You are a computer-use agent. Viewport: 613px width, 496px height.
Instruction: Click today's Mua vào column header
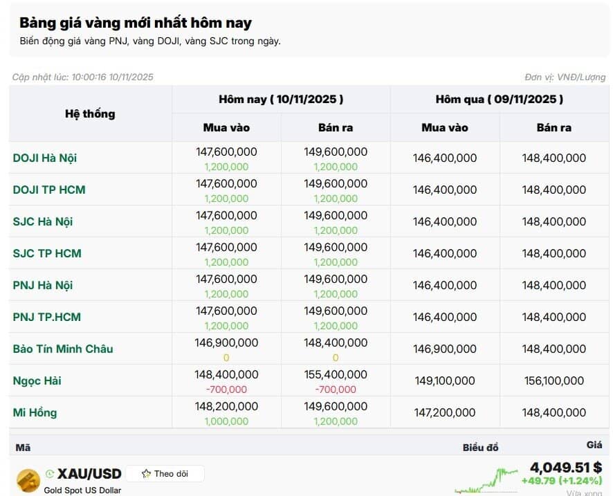point(226,128)
